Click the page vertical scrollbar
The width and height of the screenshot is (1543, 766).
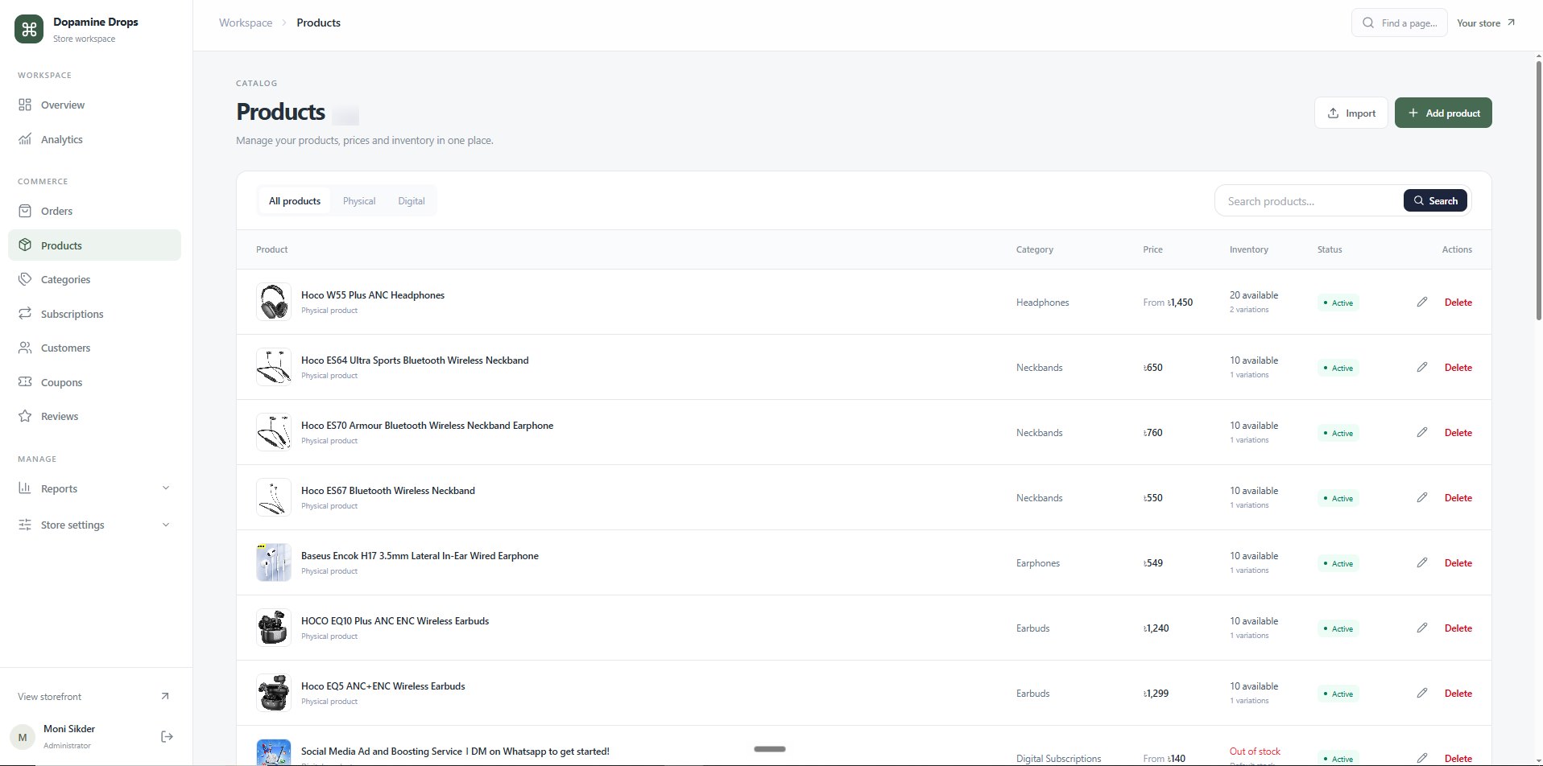click(x=1538, y=189)
